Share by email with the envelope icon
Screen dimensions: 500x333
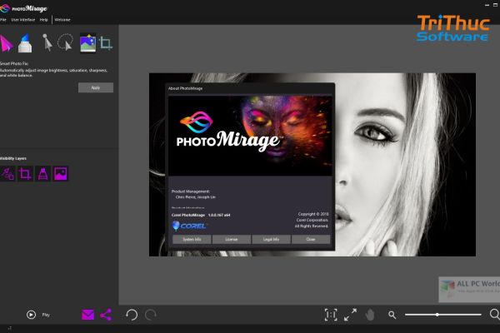click(87, 315)
